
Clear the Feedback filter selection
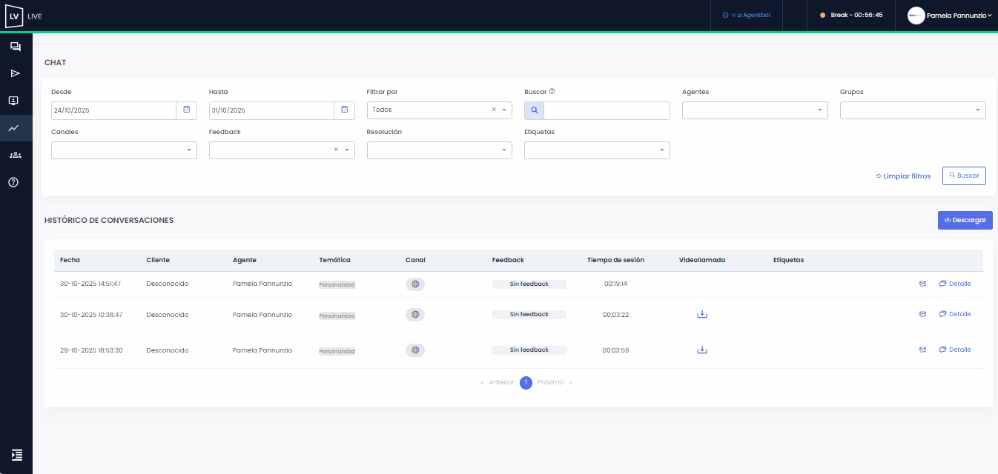click(336, 150)
